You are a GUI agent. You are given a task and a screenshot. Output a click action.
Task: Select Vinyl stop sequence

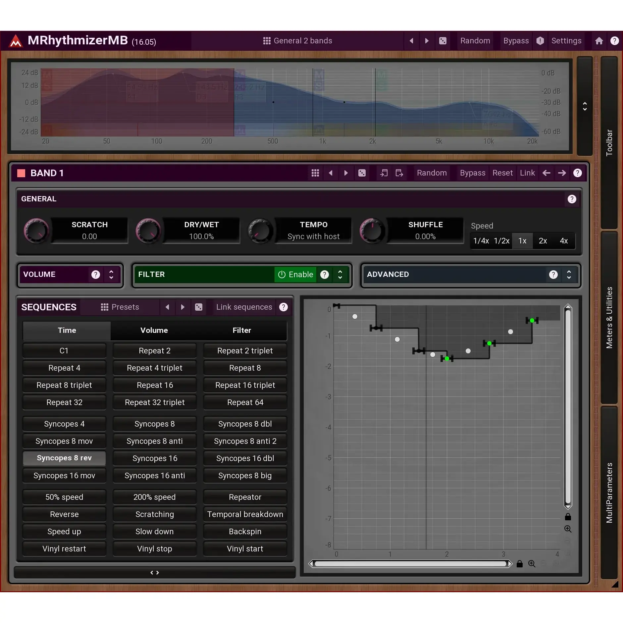pyautogui.click(x=155, y=549)
